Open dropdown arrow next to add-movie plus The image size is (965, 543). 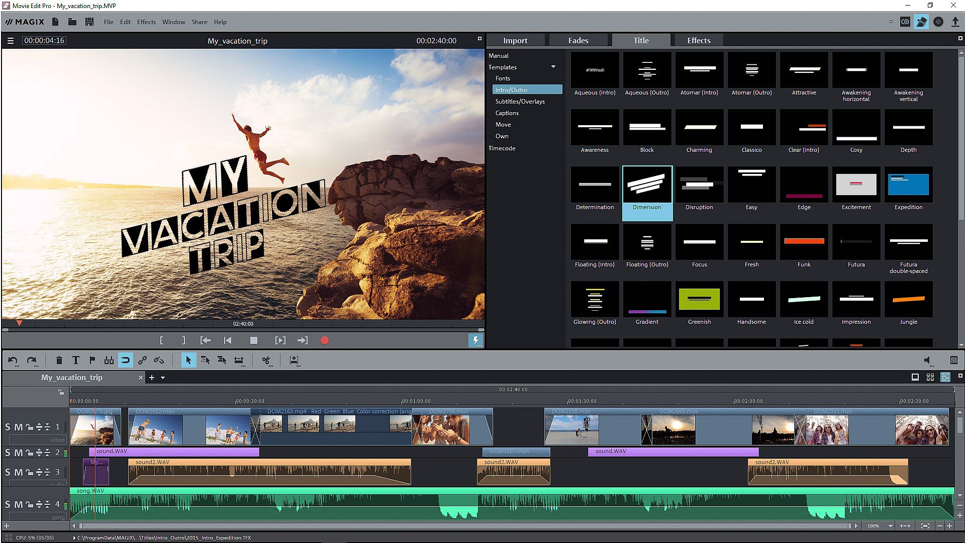click(163, 378)
